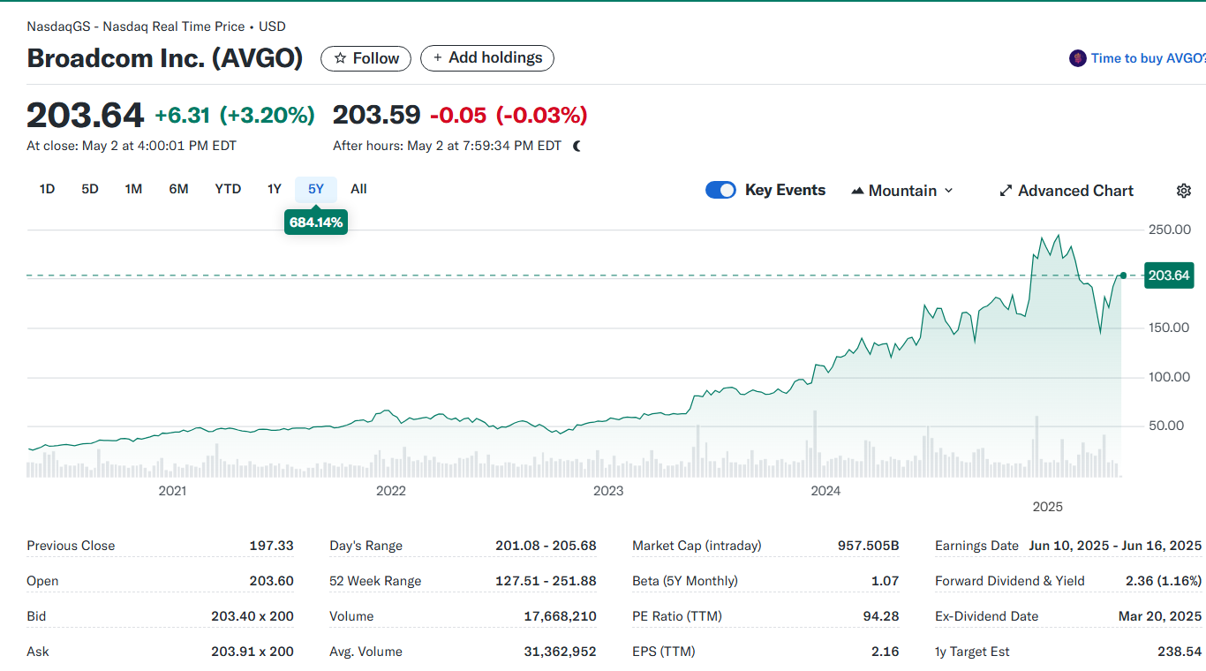Click Earnings Date Jun 10, 2025 - Jun 16, 2025
Image resolution: width=1206 pixels, height=671 pixels.
[1115, 546]
